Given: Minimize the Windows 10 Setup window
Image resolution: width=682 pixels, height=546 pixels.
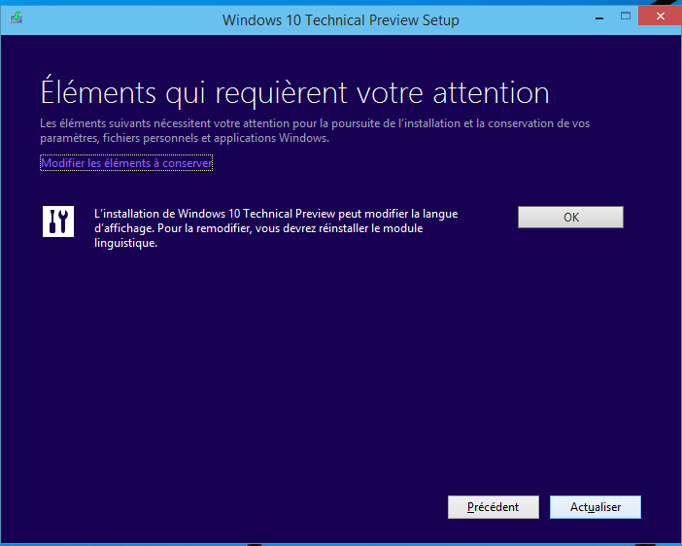Looking at the screenshot, I should click(599, 17).
